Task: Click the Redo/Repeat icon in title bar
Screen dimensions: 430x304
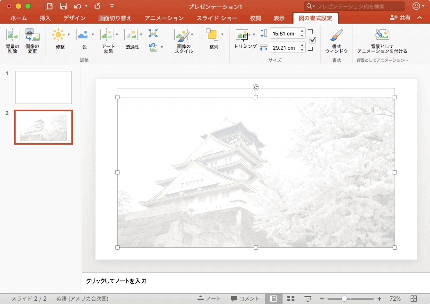Action: tap(97, 6)
